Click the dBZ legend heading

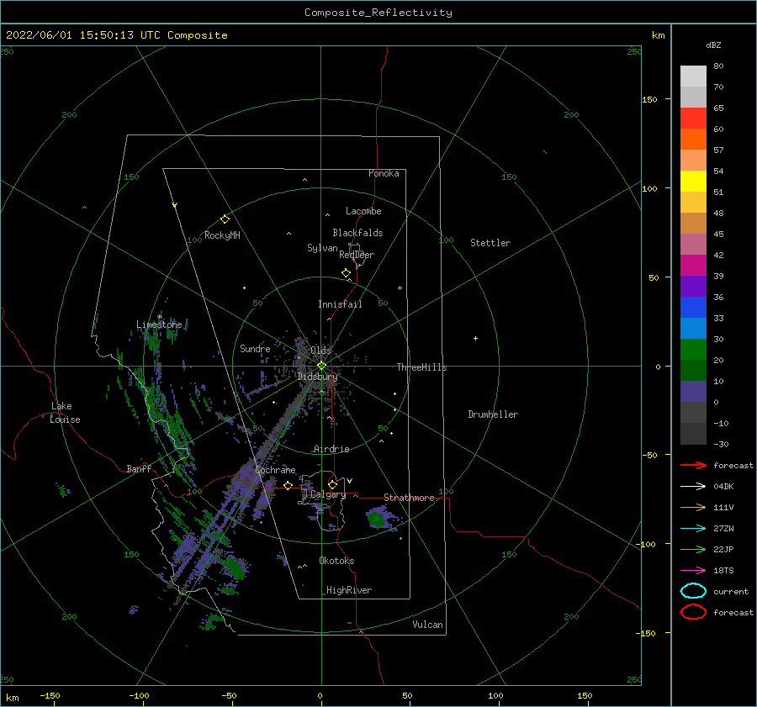pyautogui.click(x=713, y=45)
